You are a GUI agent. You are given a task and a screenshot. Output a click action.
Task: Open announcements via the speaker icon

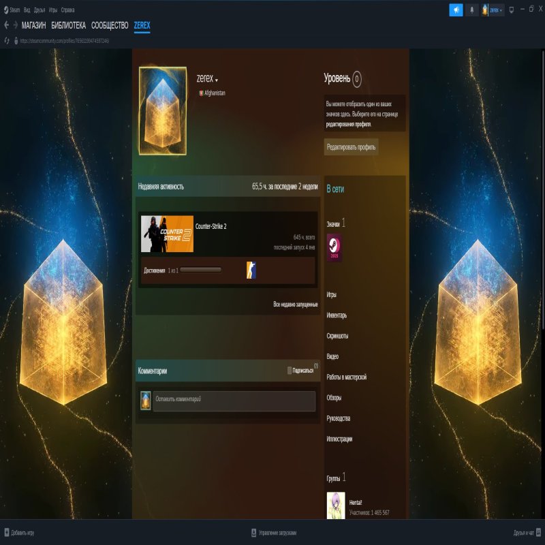456,9
